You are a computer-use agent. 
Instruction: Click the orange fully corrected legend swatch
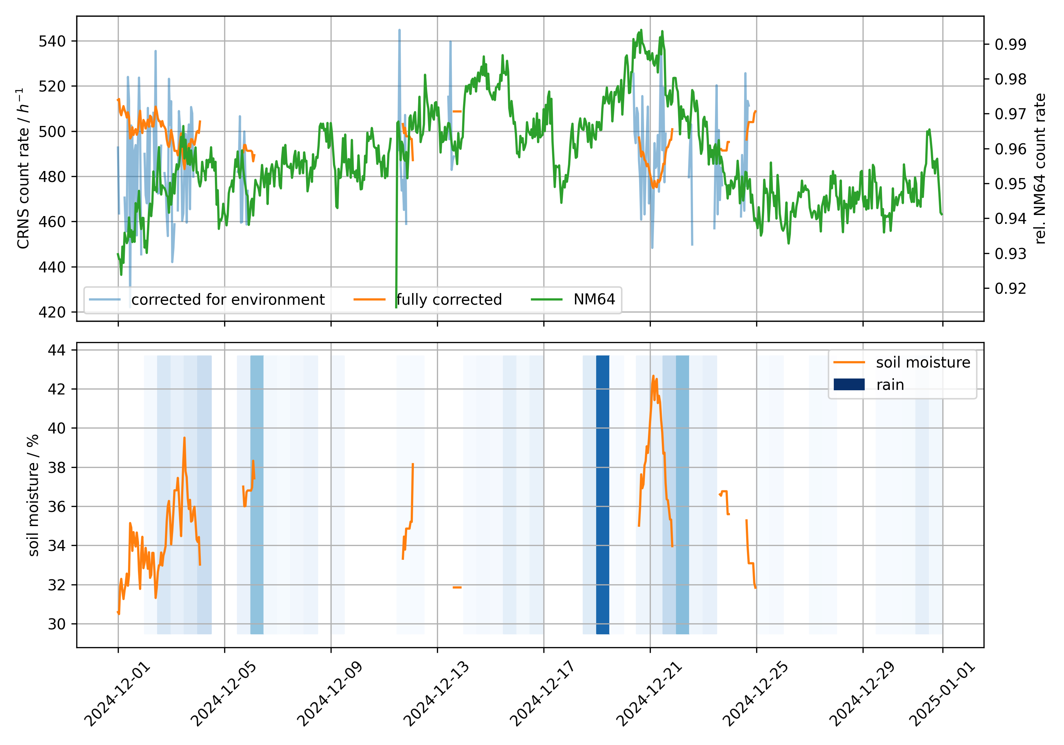[369, 300]
